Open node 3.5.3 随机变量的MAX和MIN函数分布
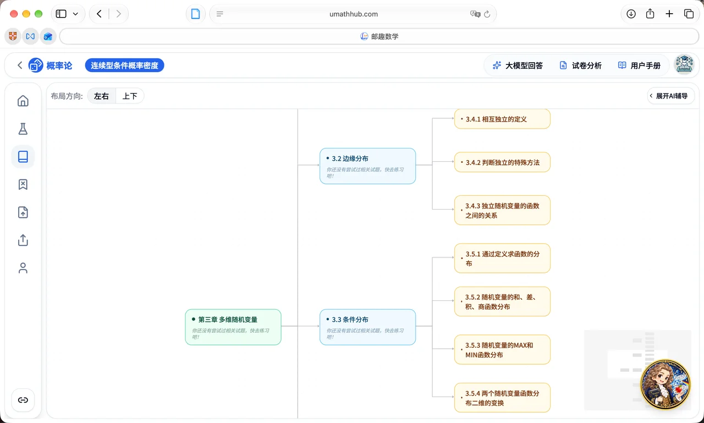 tap(502, 350)
